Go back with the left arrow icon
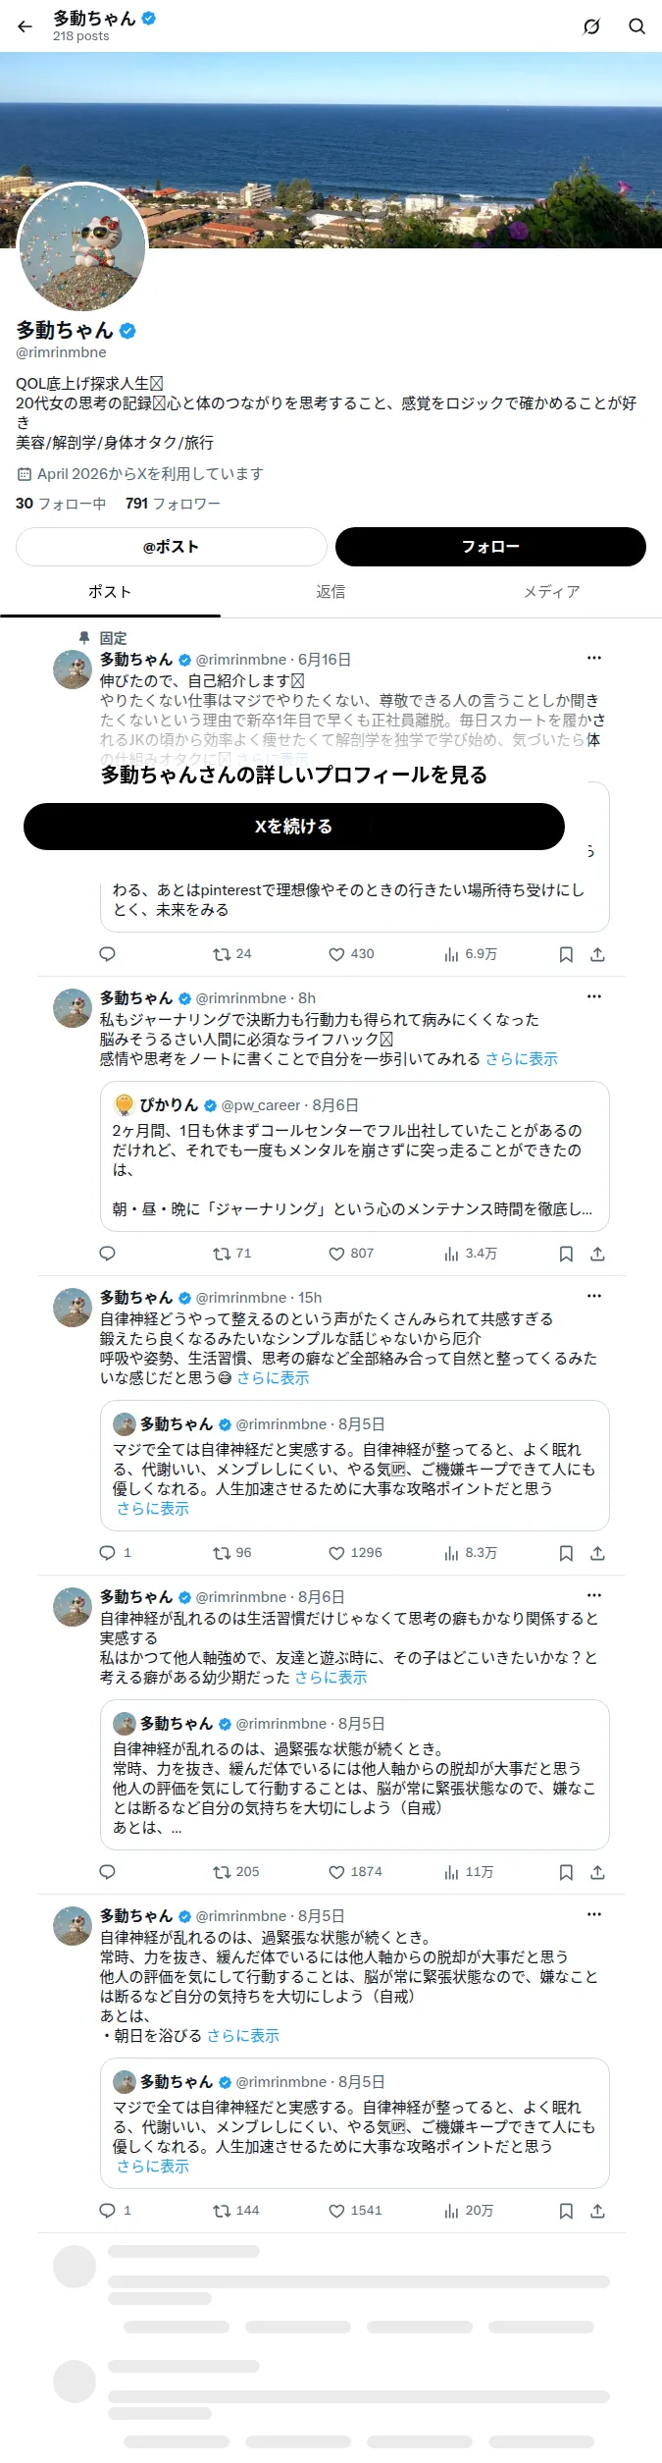662x2463 pixels. [x=25, y=27]
